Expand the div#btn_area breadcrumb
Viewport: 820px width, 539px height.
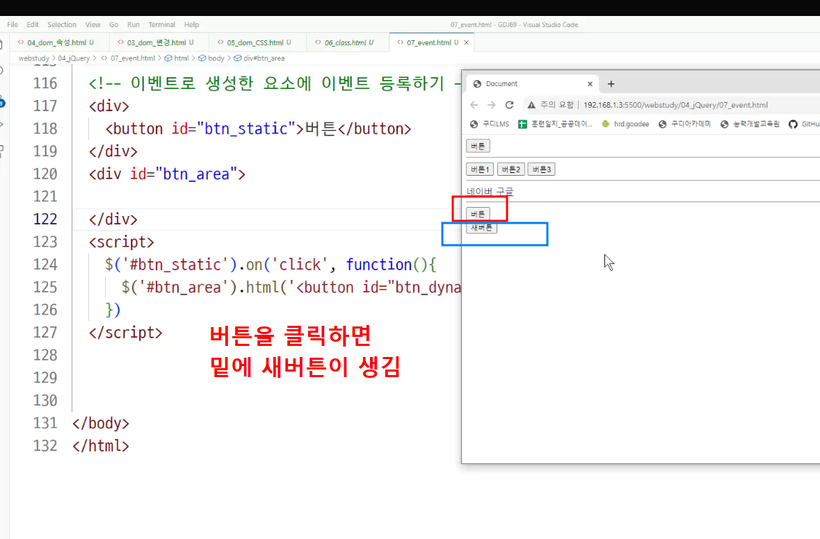[259, 58]
